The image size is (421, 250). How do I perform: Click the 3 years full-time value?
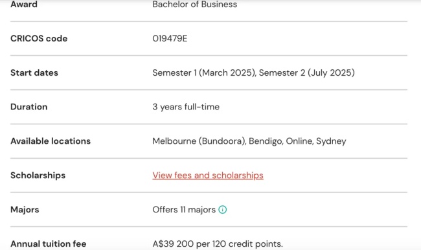click(186, 107)
